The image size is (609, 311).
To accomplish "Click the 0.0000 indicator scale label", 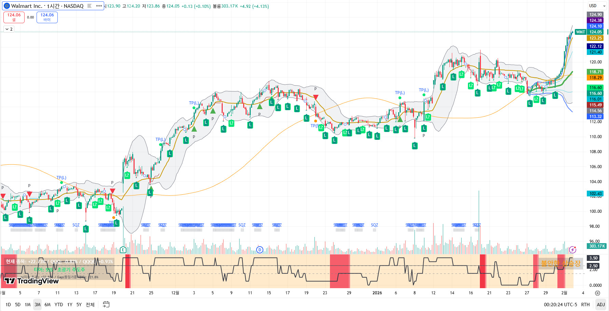I will (x=595, y=285).
